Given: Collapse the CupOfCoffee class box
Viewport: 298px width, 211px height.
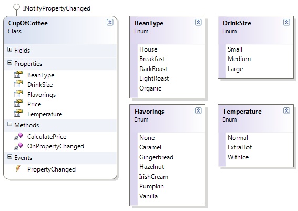Looking at the screenshot, I should click(x=110, y=23).
